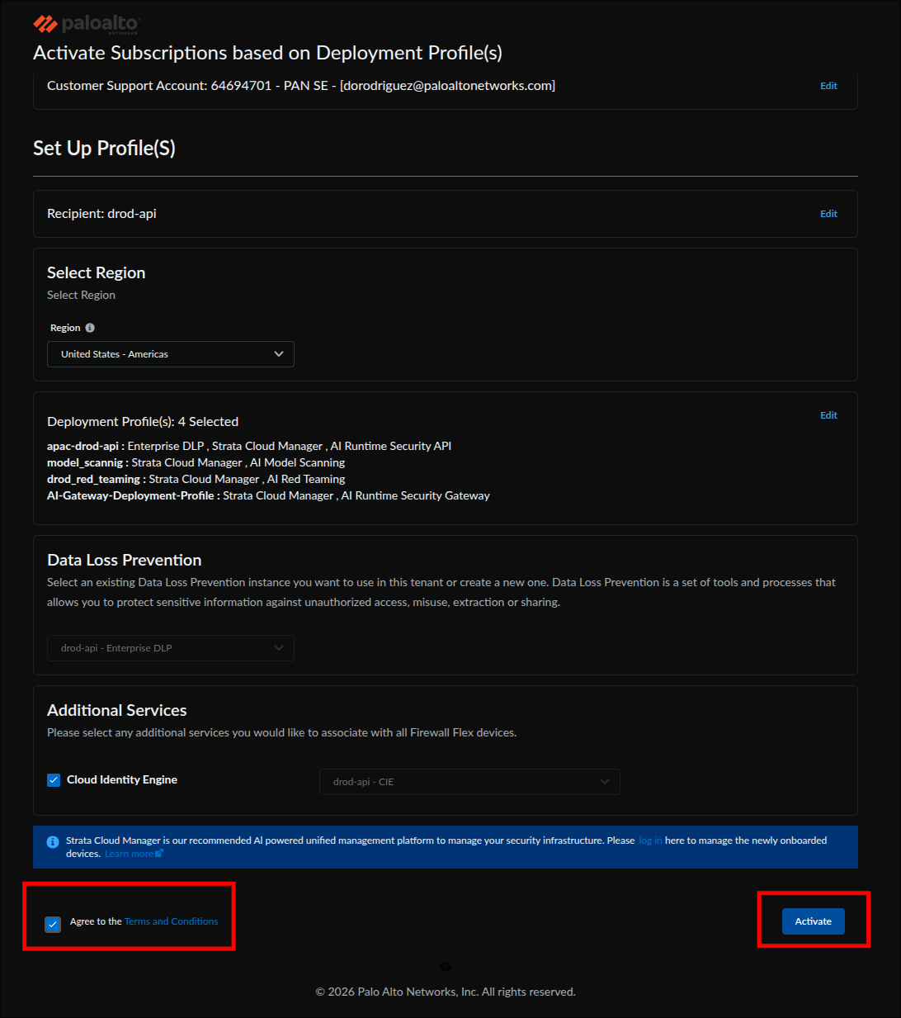Click the Data Loss Prevention heading
901x1018 pixels.
click(124, 560)
